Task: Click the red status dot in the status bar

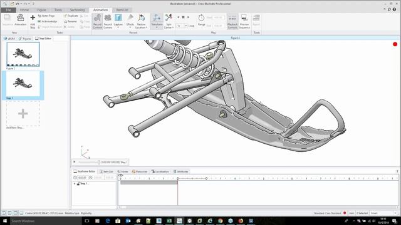Action: coord(345,212)
